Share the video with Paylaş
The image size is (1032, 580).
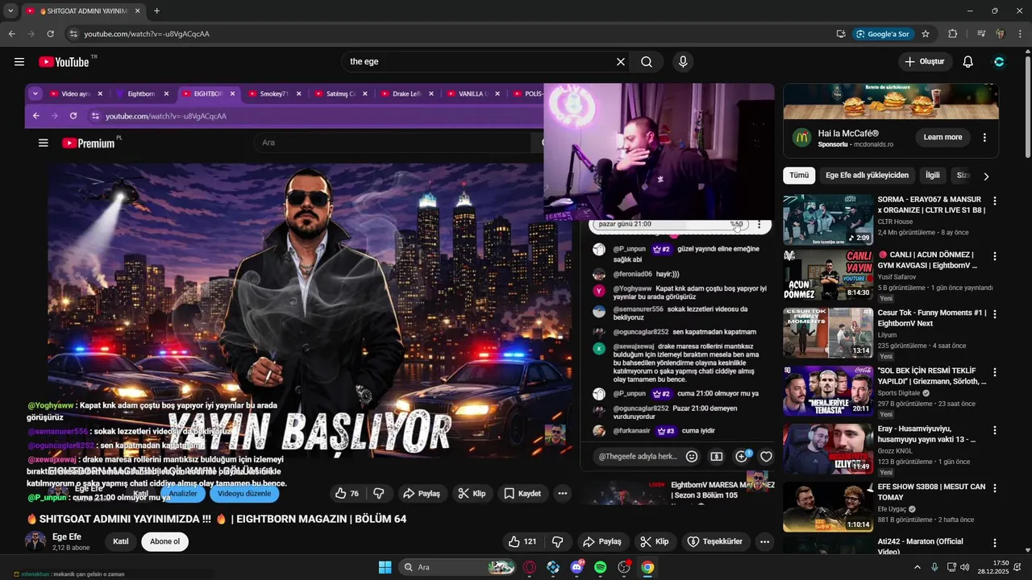click(x=601, y=541)
